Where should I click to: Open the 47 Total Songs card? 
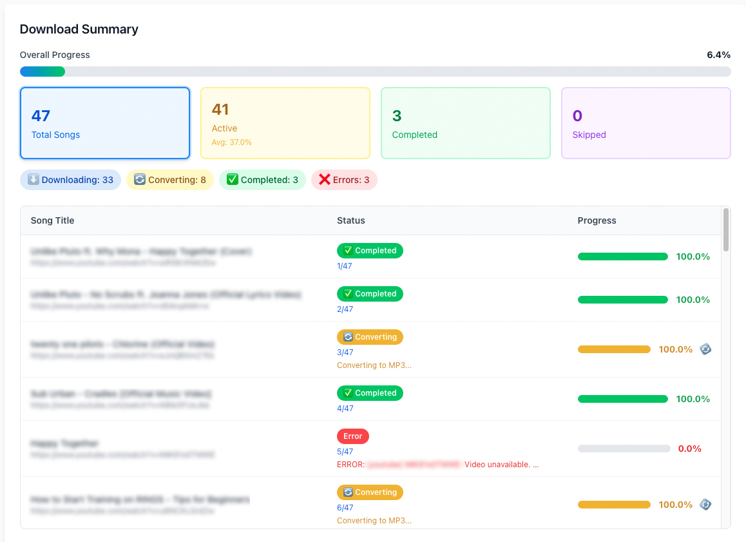[105, 123]
